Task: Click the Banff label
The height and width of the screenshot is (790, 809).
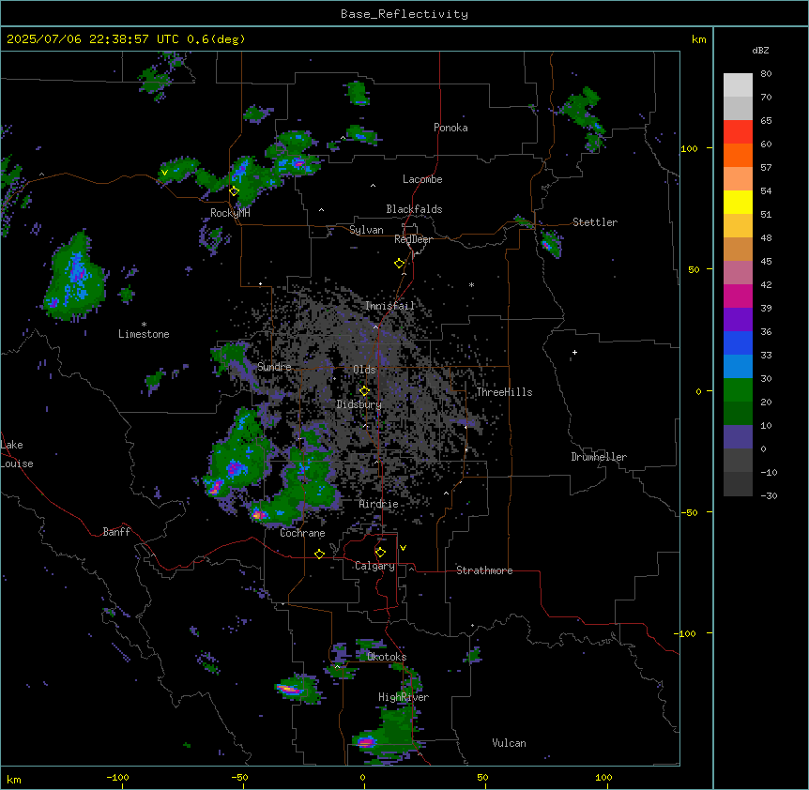Action: [116, 532]
